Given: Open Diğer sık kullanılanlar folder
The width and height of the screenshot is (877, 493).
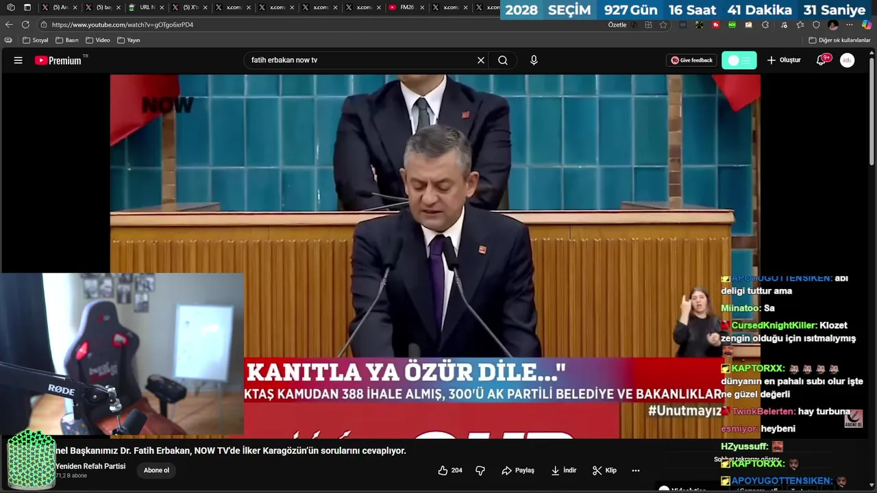Looking at the screenshot, I should tap(839, 40).
